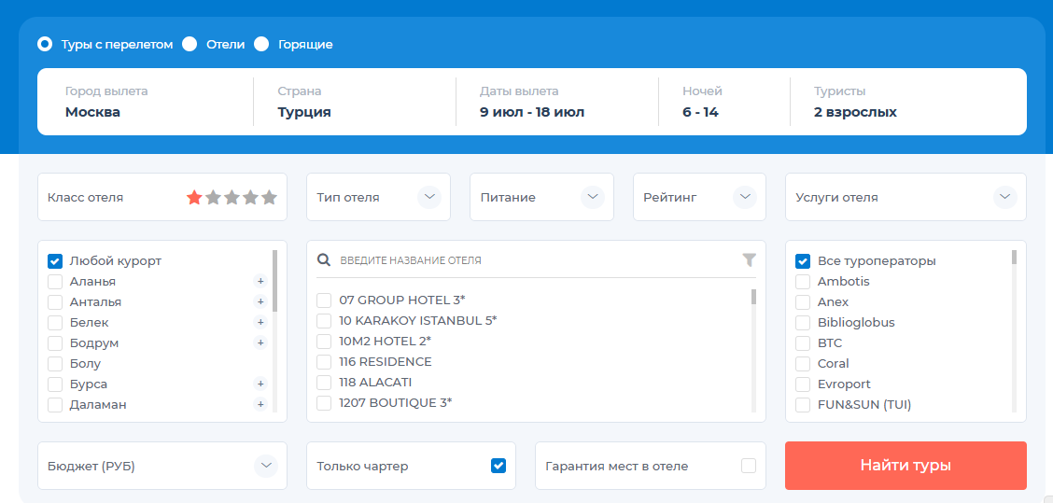This screenshot has height=503, width=1053.
Task: Expand Аланья resort with plus icon
Action: pyautogui.click(x=260, y=281)
